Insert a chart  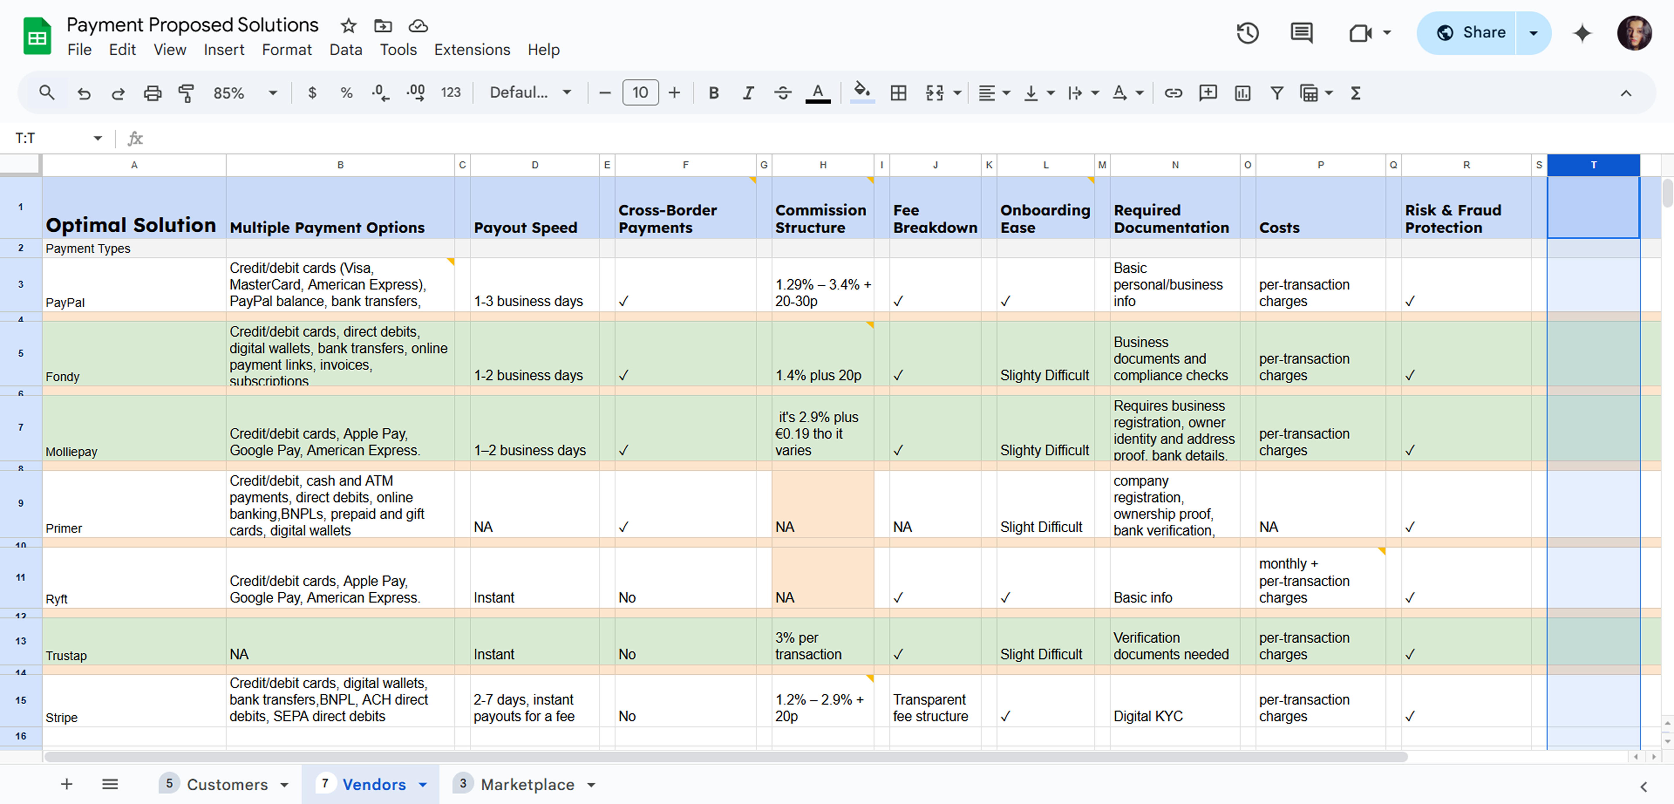point(1242,93)
